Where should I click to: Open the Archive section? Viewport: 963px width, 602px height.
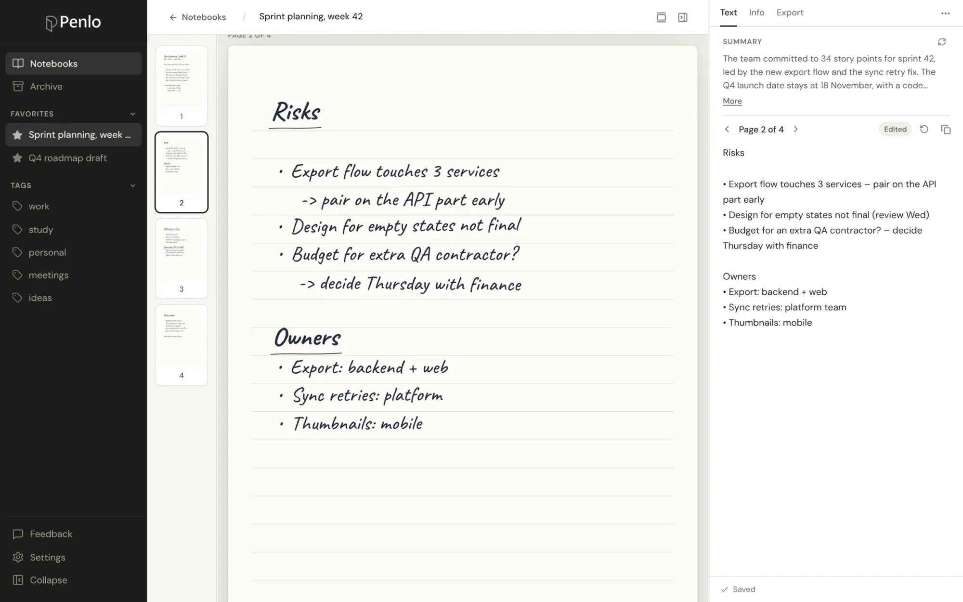(74, 86)
